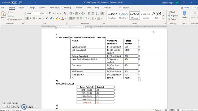
Task: Apply the Title style
Action: [x=157, y=15]
